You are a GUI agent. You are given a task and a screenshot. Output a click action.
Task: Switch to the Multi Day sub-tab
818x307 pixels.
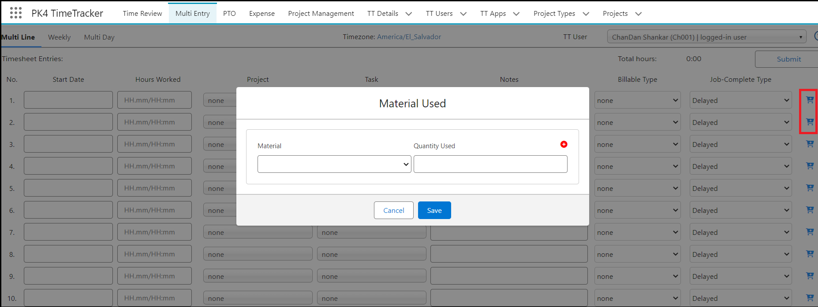tap(99, 37)
